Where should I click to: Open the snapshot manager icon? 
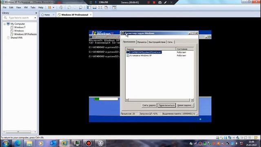click(x=81, y=7)
